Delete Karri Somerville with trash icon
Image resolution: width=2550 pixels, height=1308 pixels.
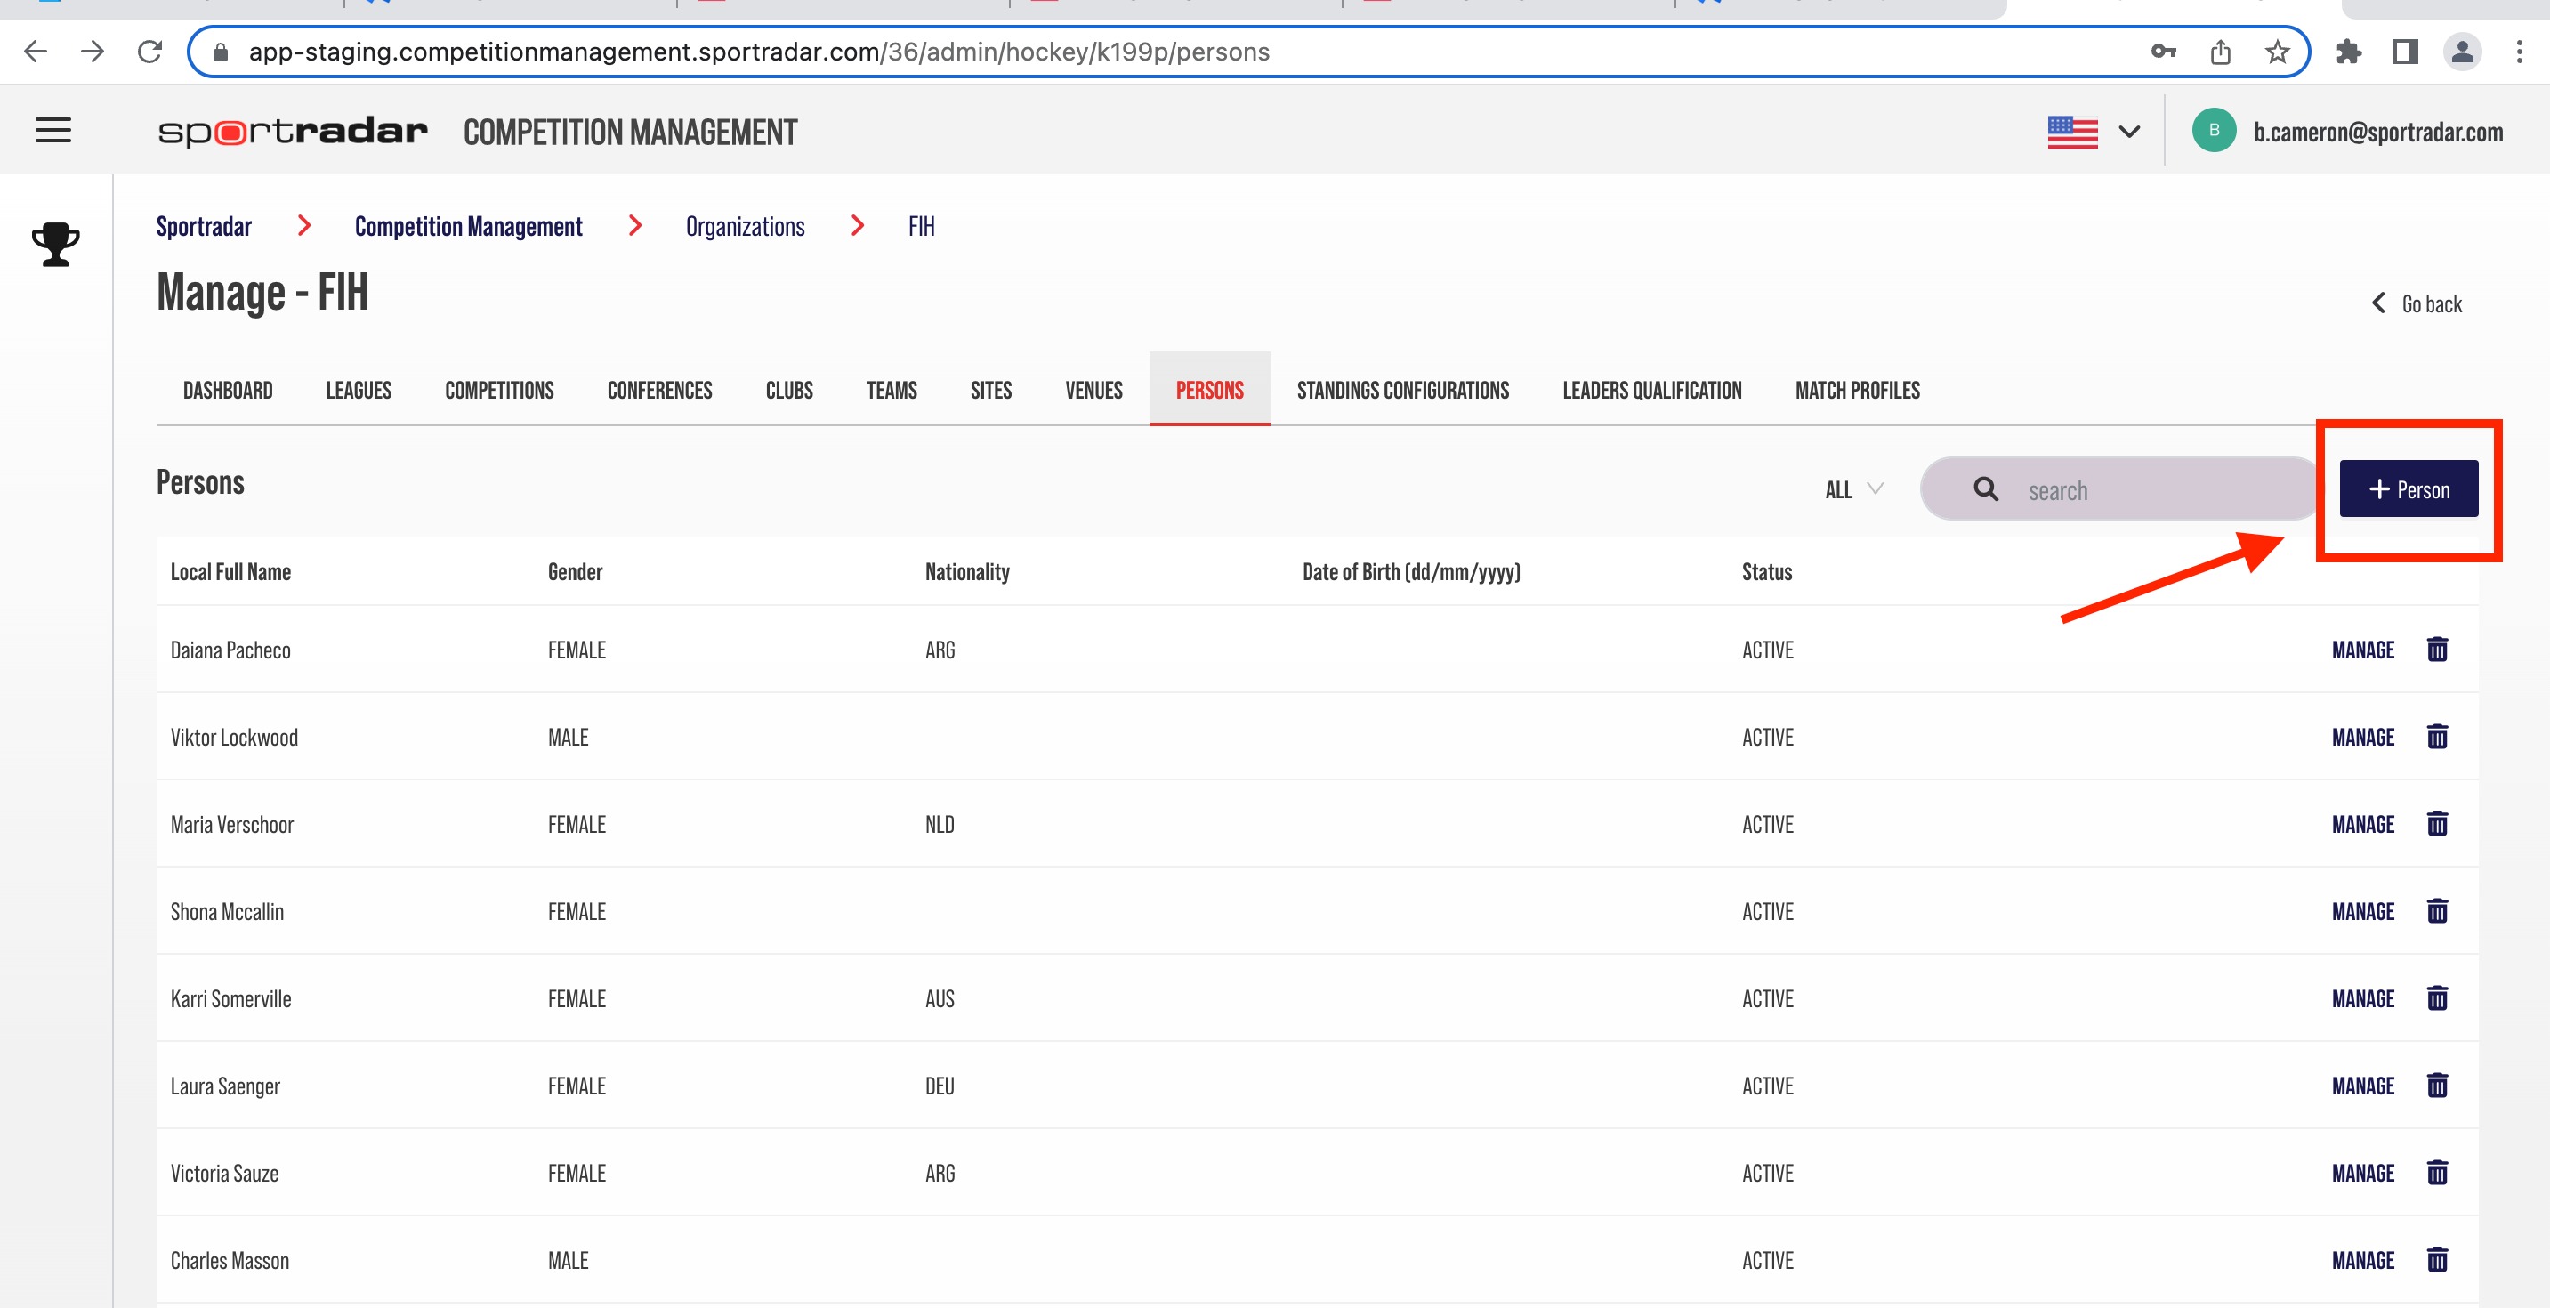tap(2437, 998)
